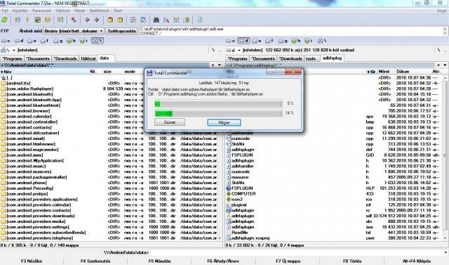Open left panel directory history arrow
The image size is (449, 265).
pyautogui.click(x=220, y=65)
